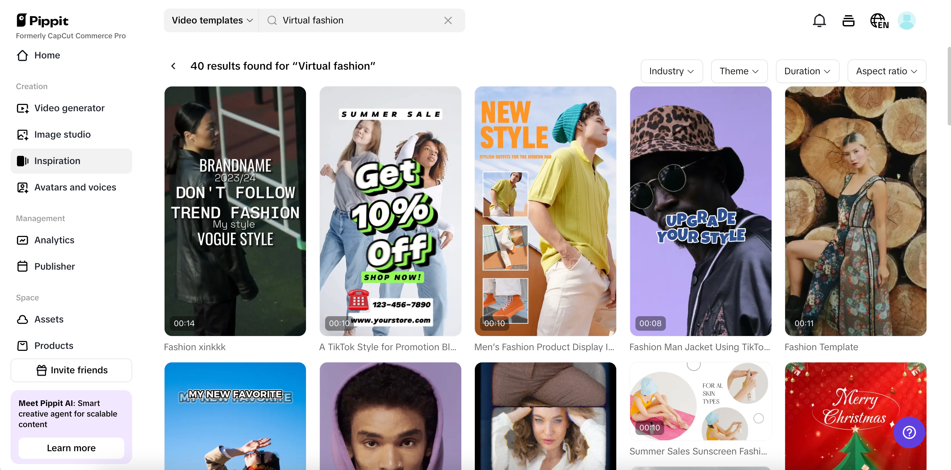Click the Learn more button
The image size is (951, 470).
point(71,448)
